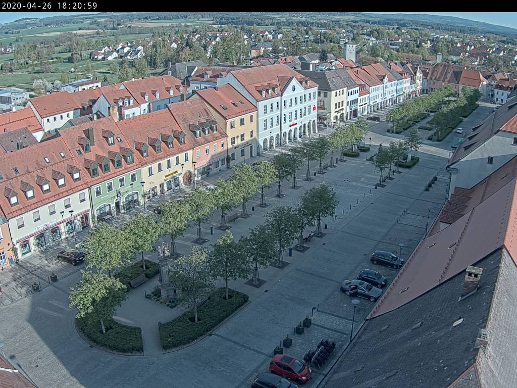Click the timestamp text 2020-04-26 18:20:59
This screenshot has width=517, height=388.
pos(49,6)
